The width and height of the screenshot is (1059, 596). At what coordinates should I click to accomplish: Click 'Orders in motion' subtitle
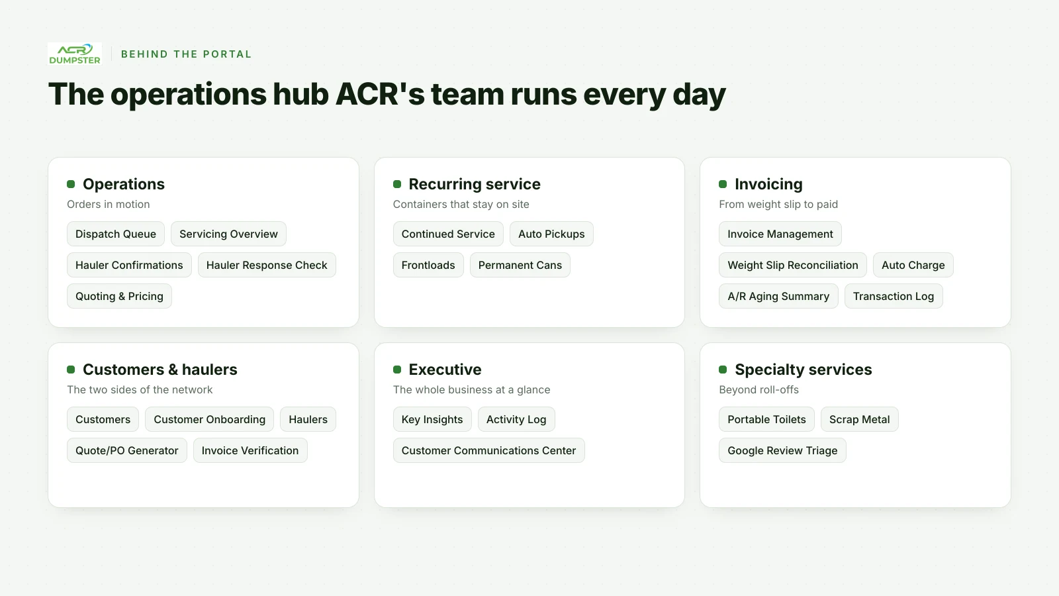(x=109, y=205)
